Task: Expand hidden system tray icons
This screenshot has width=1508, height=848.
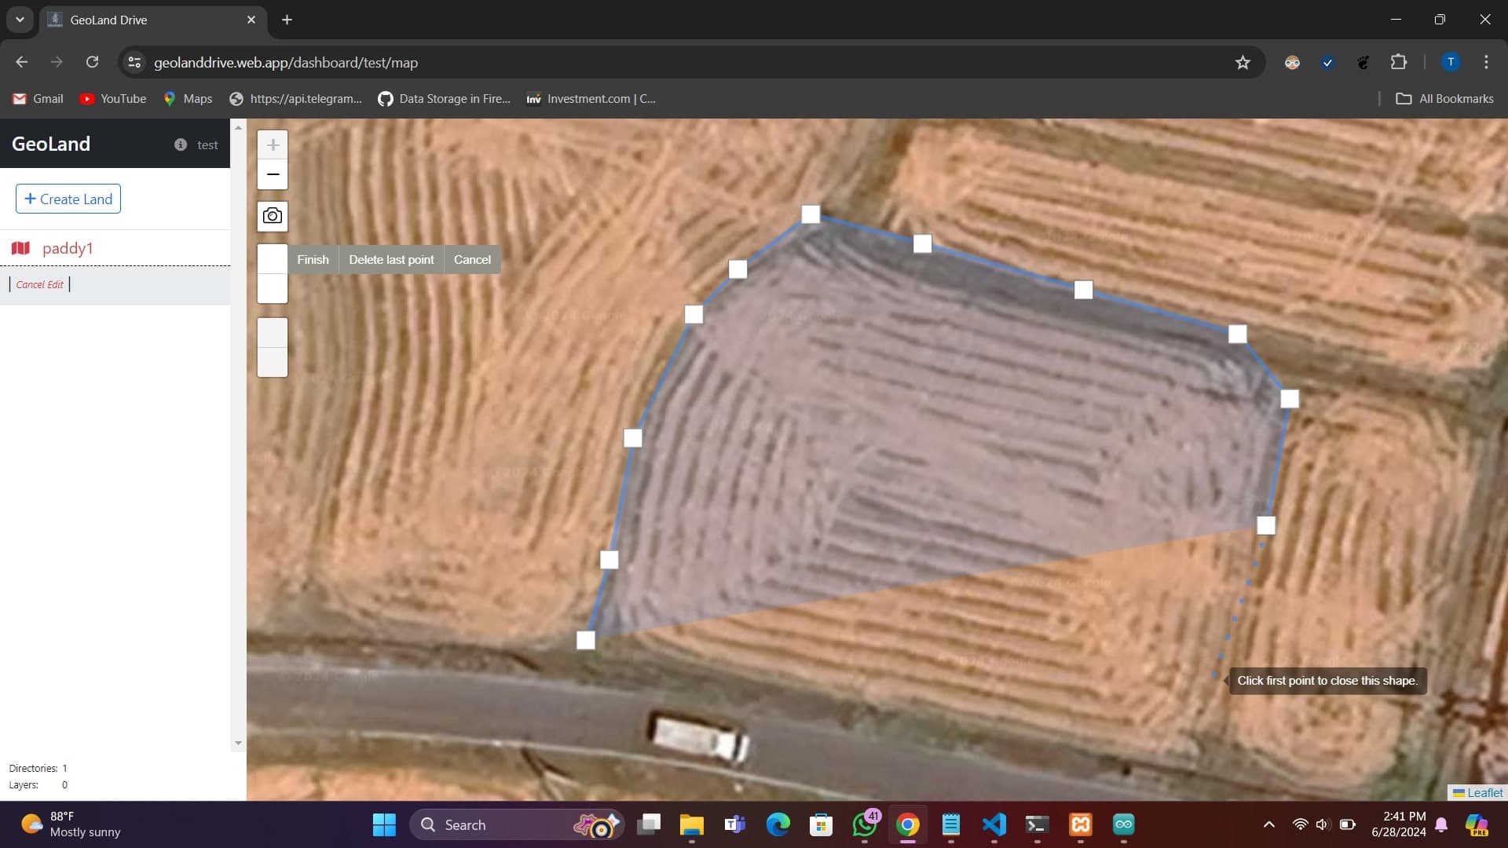Action: [1268, 824]
